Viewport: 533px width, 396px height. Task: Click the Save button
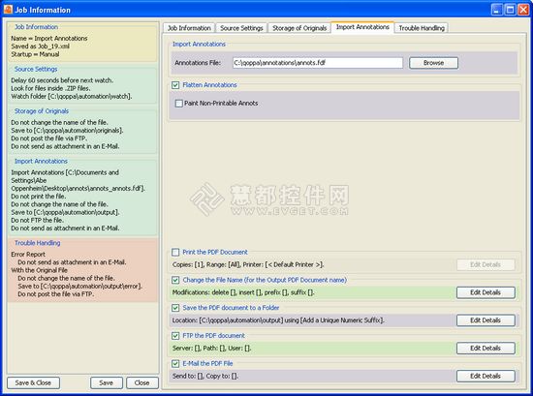pyautogui.click(x=106, y=382)
